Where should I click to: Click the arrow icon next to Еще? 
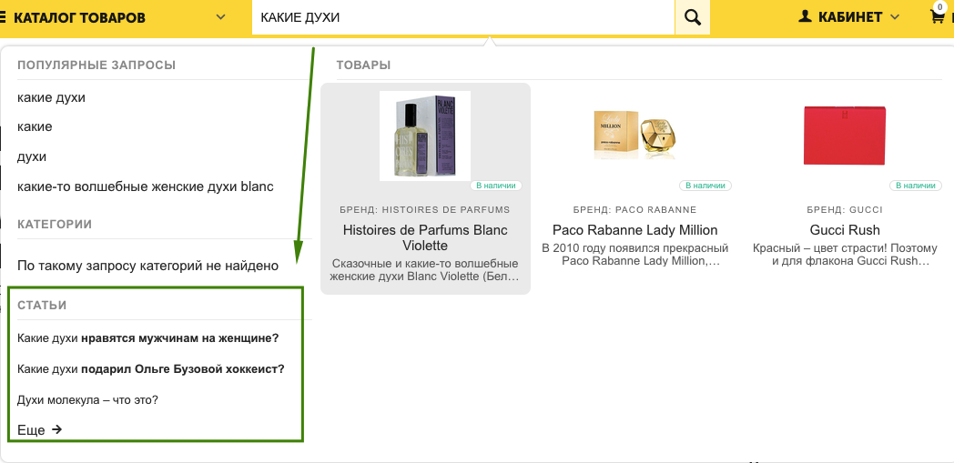click(x=56, y=429)
